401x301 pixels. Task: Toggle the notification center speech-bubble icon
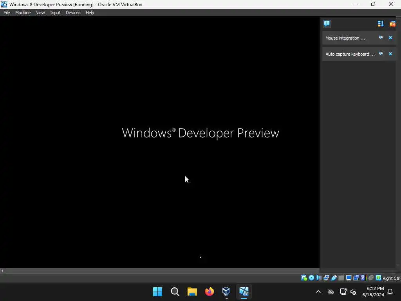click(327, 24)
